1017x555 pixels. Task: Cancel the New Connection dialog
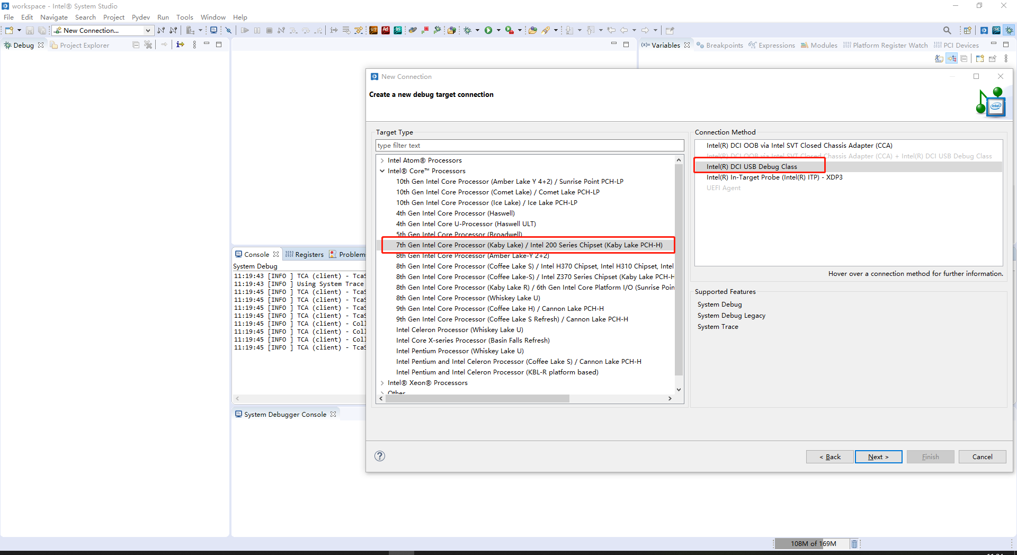(x=982, y=456)
